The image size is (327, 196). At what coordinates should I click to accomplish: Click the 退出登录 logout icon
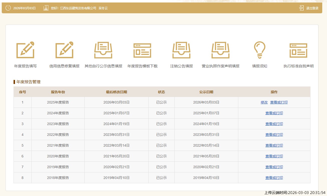(301, 8)
